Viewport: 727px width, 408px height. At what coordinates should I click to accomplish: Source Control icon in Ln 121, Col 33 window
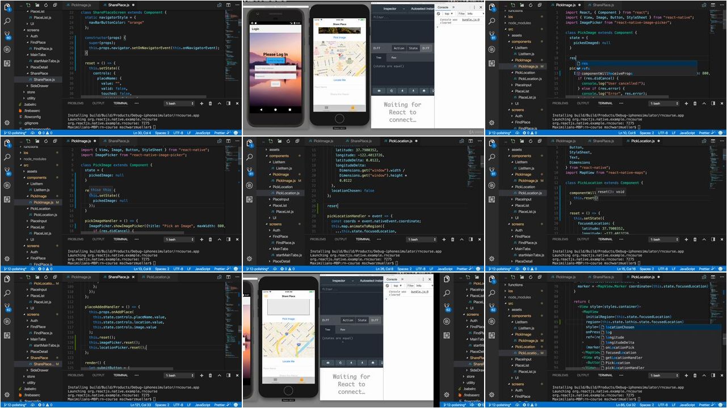tap(7, 309)
